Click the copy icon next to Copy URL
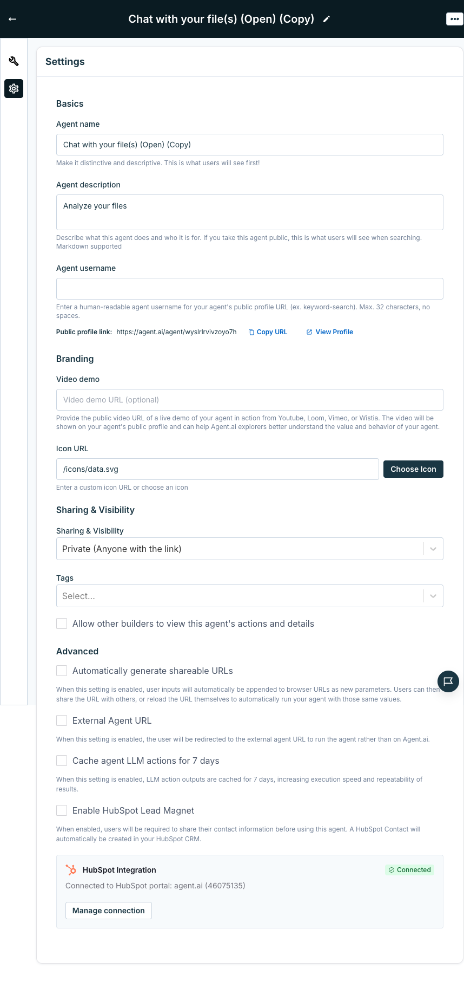 250,332
